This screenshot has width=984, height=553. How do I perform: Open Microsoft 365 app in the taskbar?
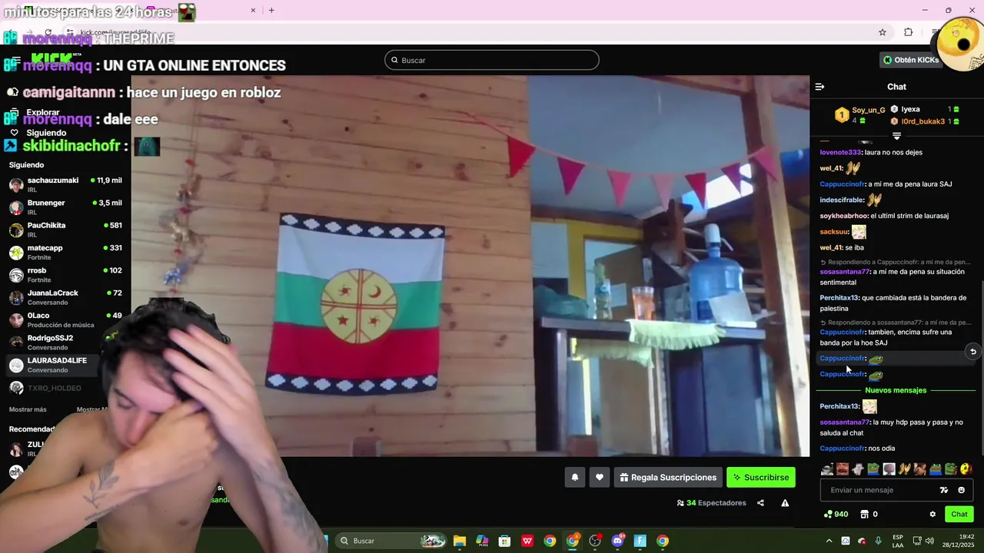coord(482,541)
